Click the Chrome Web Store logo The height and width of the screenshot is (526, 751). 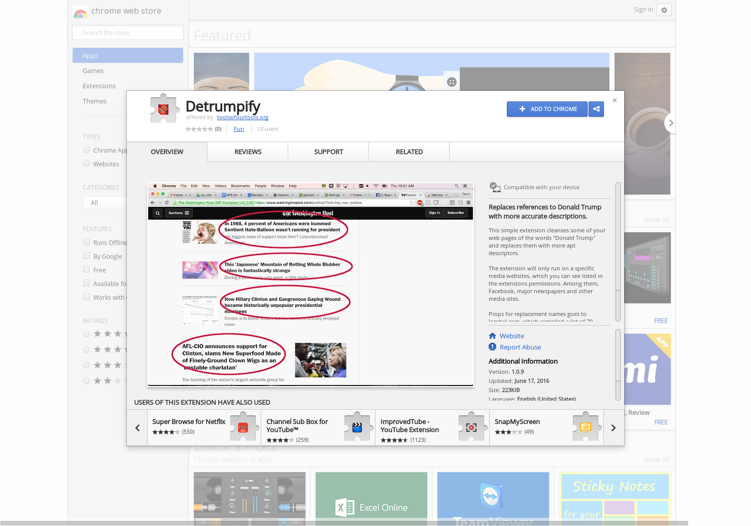pyautogui.click(x=80, y=11)
